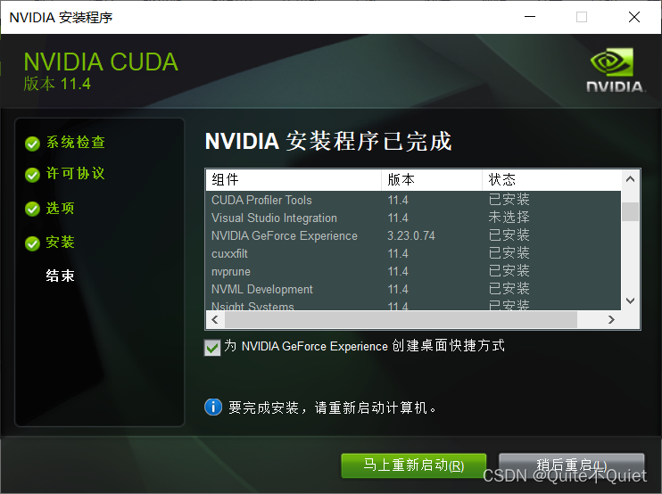Click the green checkmark beside 系统检查

32,144
